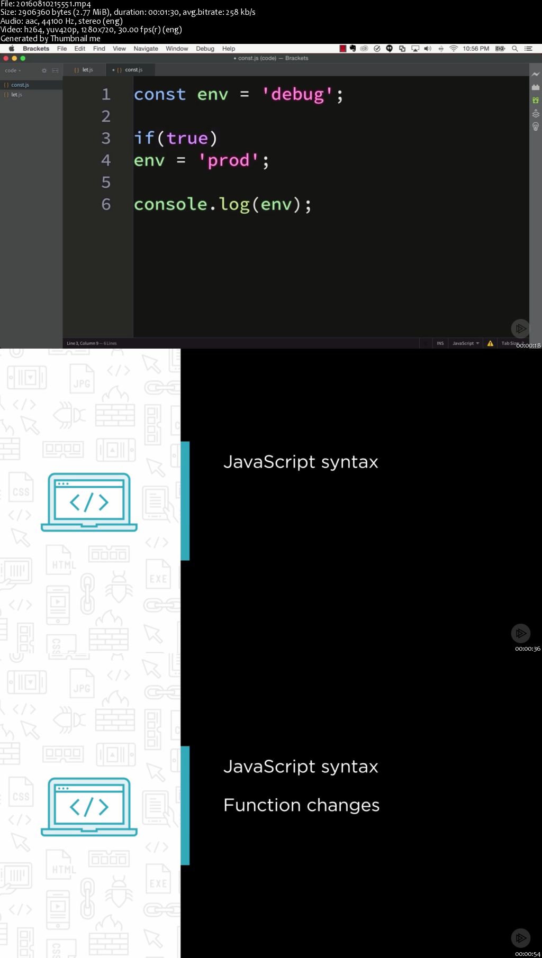This screenshot has width=542, height=958.
Task: Toggle the INS insert/overwrite mode indicator
Action: click(x=440, y=343)
